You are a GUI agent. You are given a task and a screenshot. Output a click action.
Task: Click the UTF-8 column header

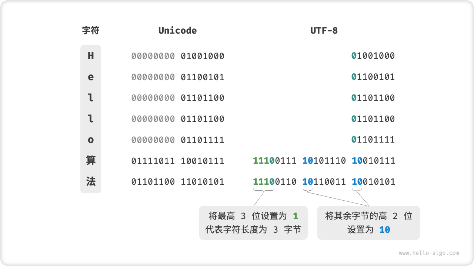pos(324,31)
